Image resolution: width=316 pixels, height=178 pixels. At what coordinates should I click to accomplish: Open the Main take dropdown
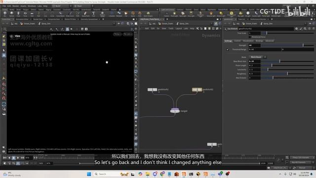[82, 6]
